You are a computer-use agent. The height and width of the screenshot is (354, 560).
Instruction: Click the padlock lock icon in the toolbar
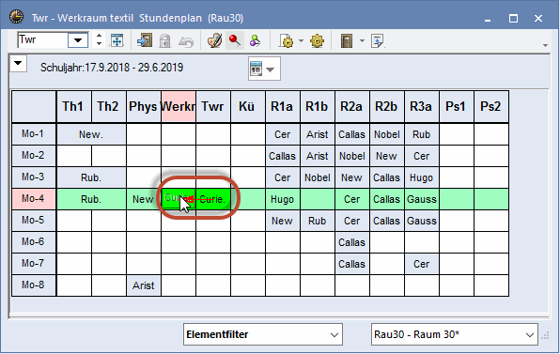pyautogui.click(x=164, y=40)
